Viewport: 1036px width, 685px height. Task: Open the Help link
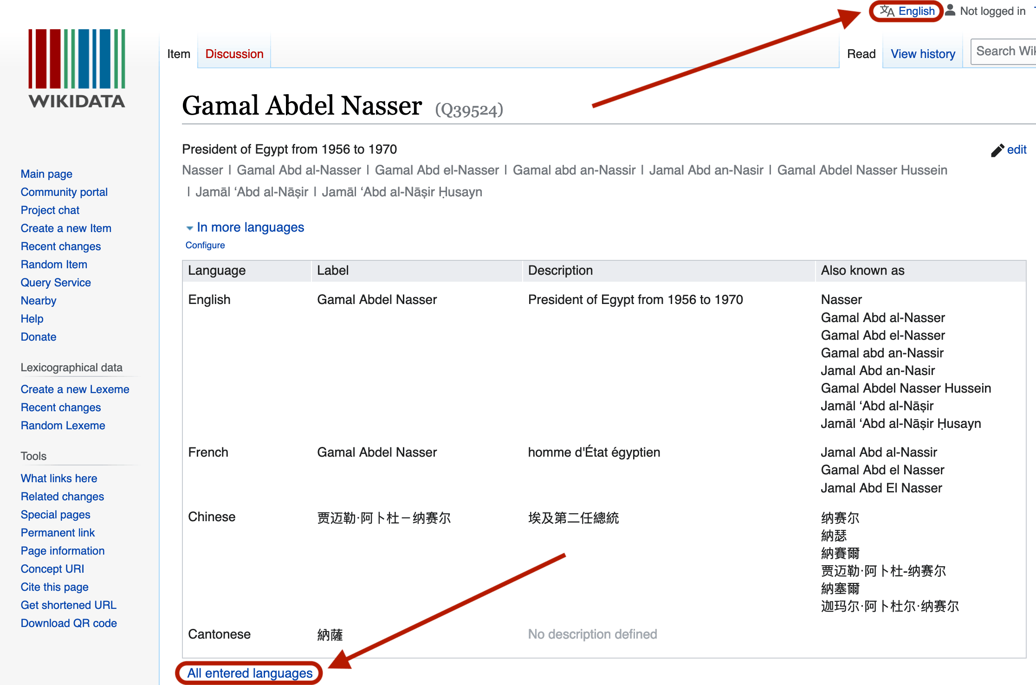32,319
